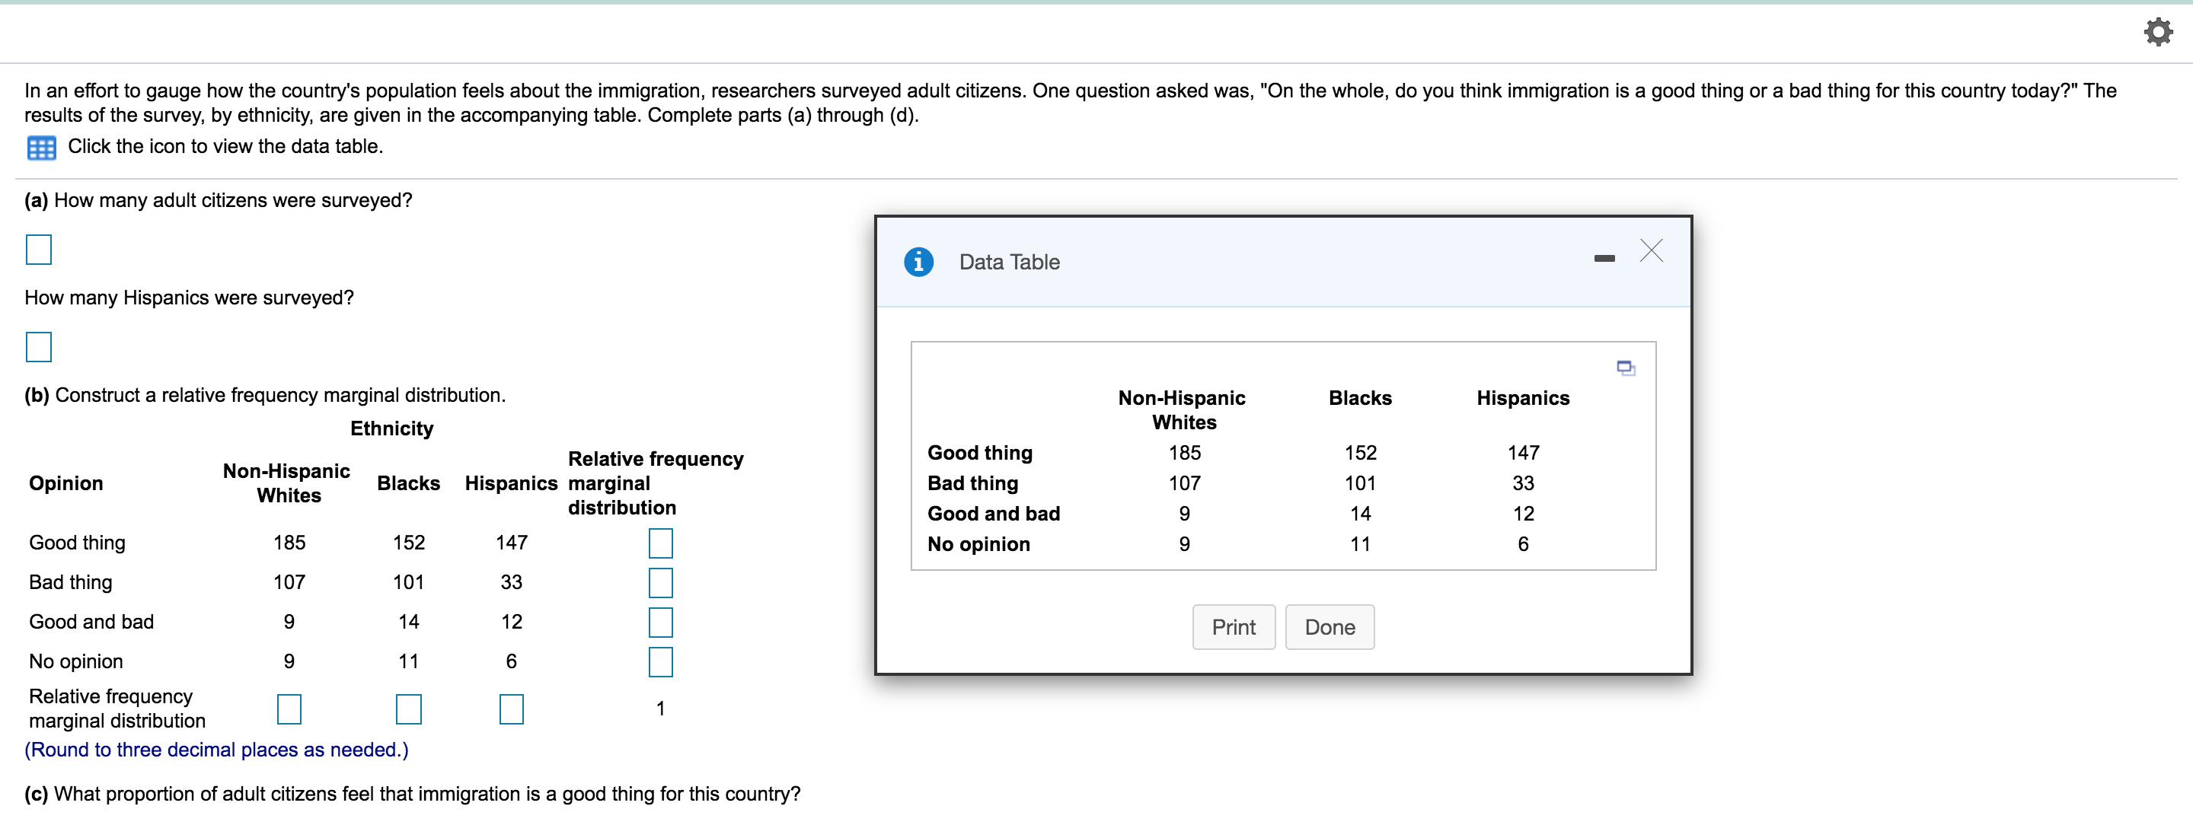Click answer box for adults surveyed
Viewport: 2193px width, 825px height.
[38, 250]
